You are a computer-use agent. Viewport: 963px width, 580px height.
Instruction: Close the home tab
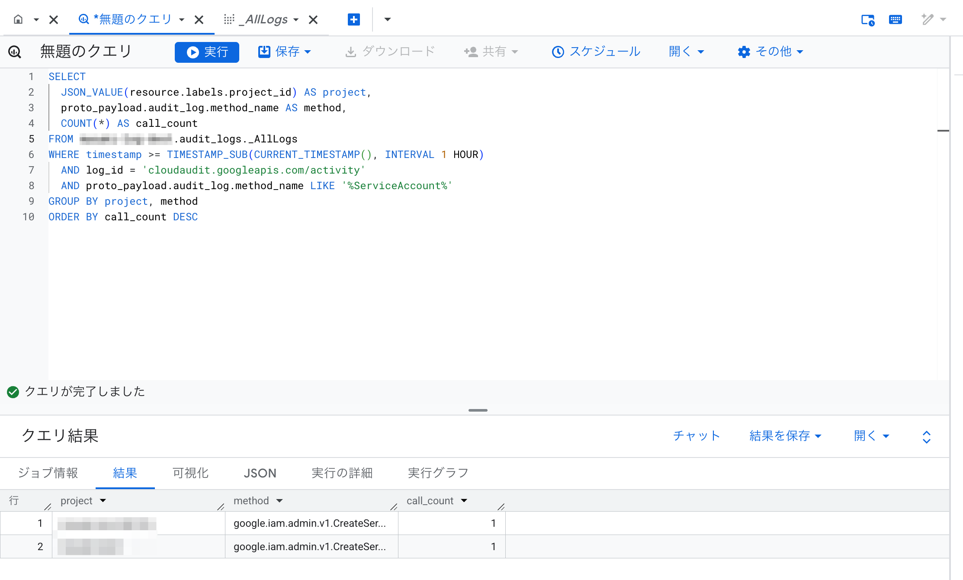(x=54, y=19)
